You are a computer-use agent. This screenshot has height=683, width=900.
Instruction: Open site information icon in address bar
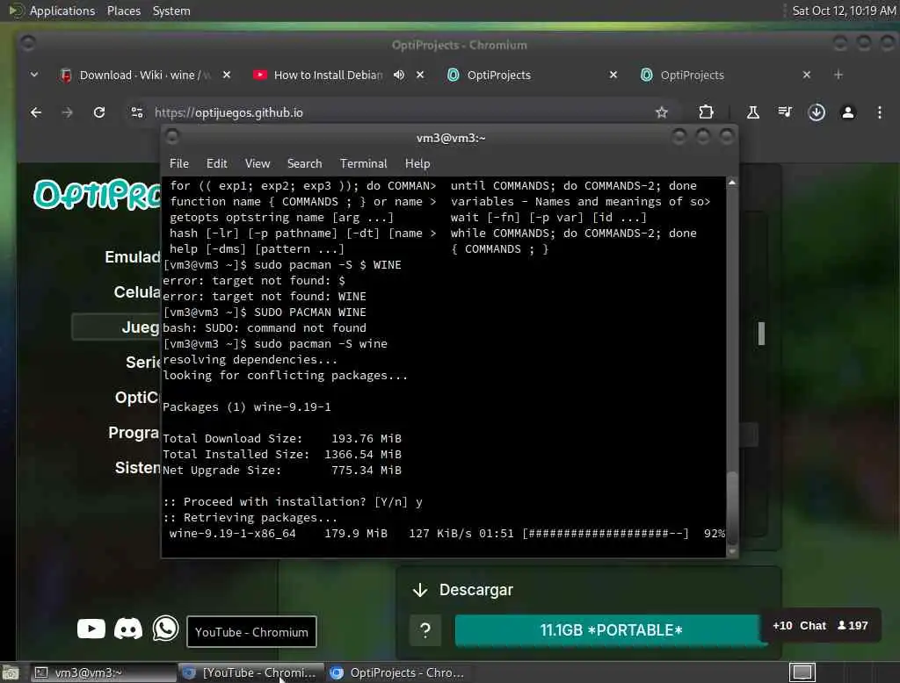[x=136, y=112]
